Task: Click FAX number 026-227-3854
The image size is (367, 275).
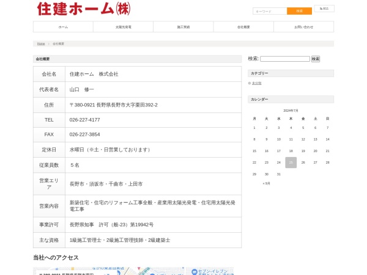Action: (85, 134)
